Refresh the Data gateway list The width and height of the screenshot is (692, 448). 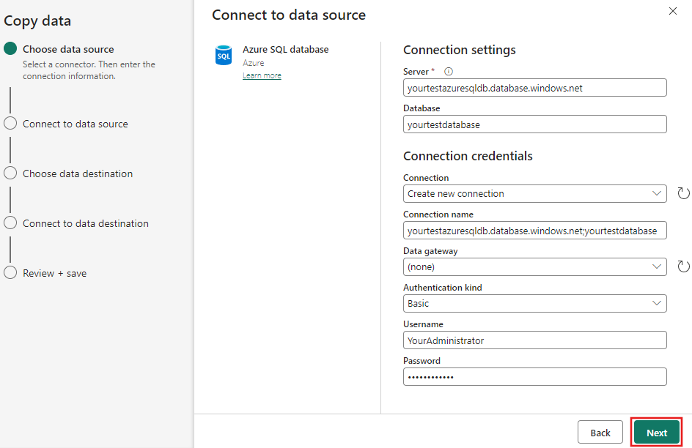(x=683, y=266)
